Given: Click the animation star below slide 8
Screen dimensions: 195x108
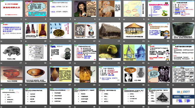Looking at the screenshot, I should tap(173, 19).
